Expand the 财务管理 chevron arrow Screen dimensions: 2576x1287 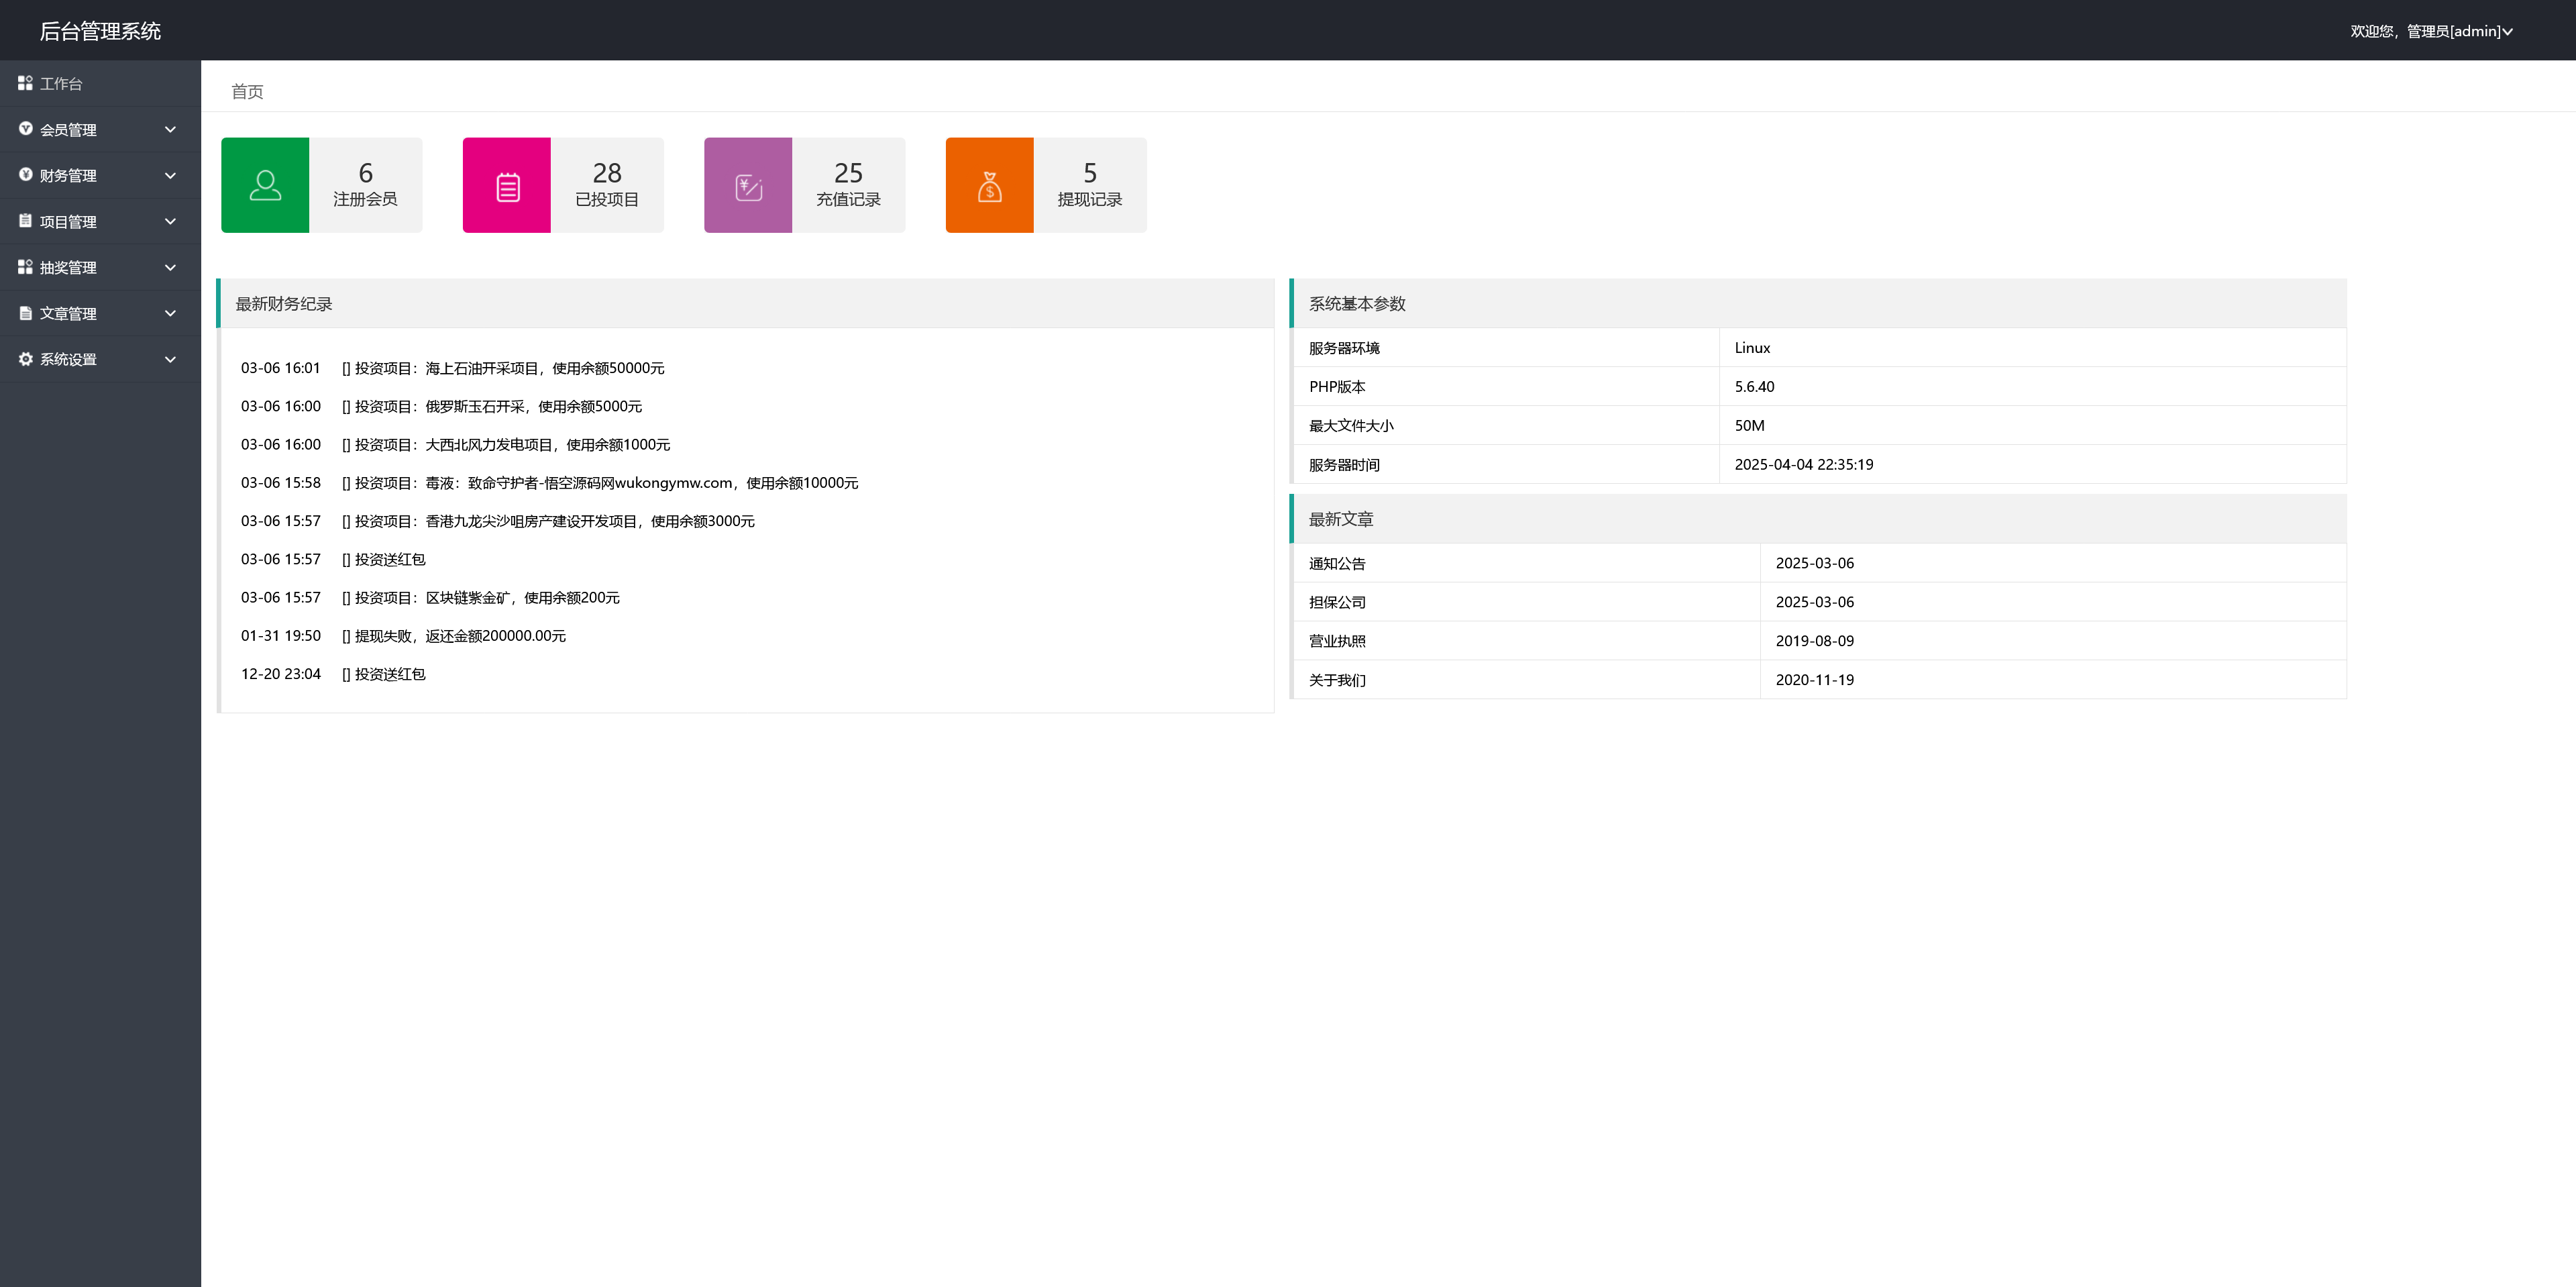pos(170,175)
